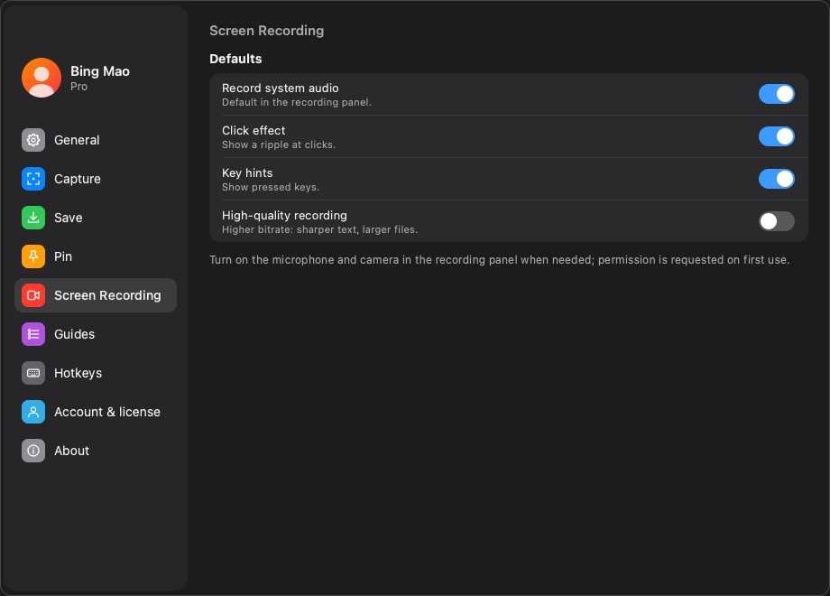Click the Account & license person icon
830x596 pixels.
(32, 412)
